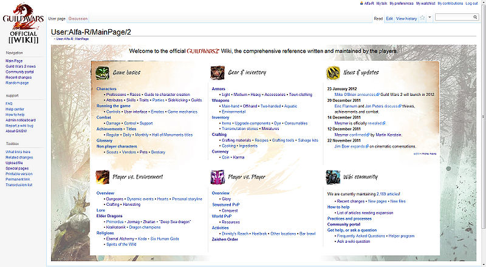The image size is (486, 267).
Task: Open Elder Dragons link
Action: 109,216
